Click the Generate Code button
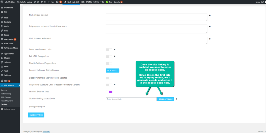 (x=165, y=99)
